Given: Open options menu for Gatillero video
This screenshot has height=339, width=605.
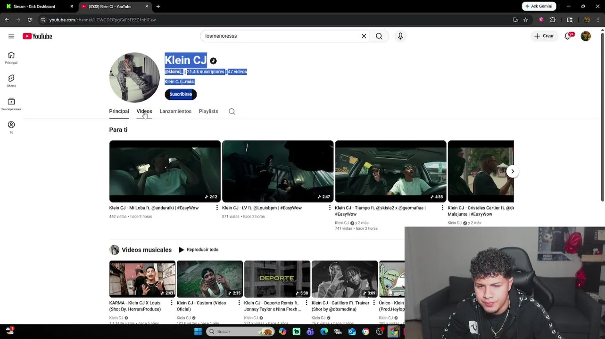Looking at the screenshot, I should coord(374,303).
